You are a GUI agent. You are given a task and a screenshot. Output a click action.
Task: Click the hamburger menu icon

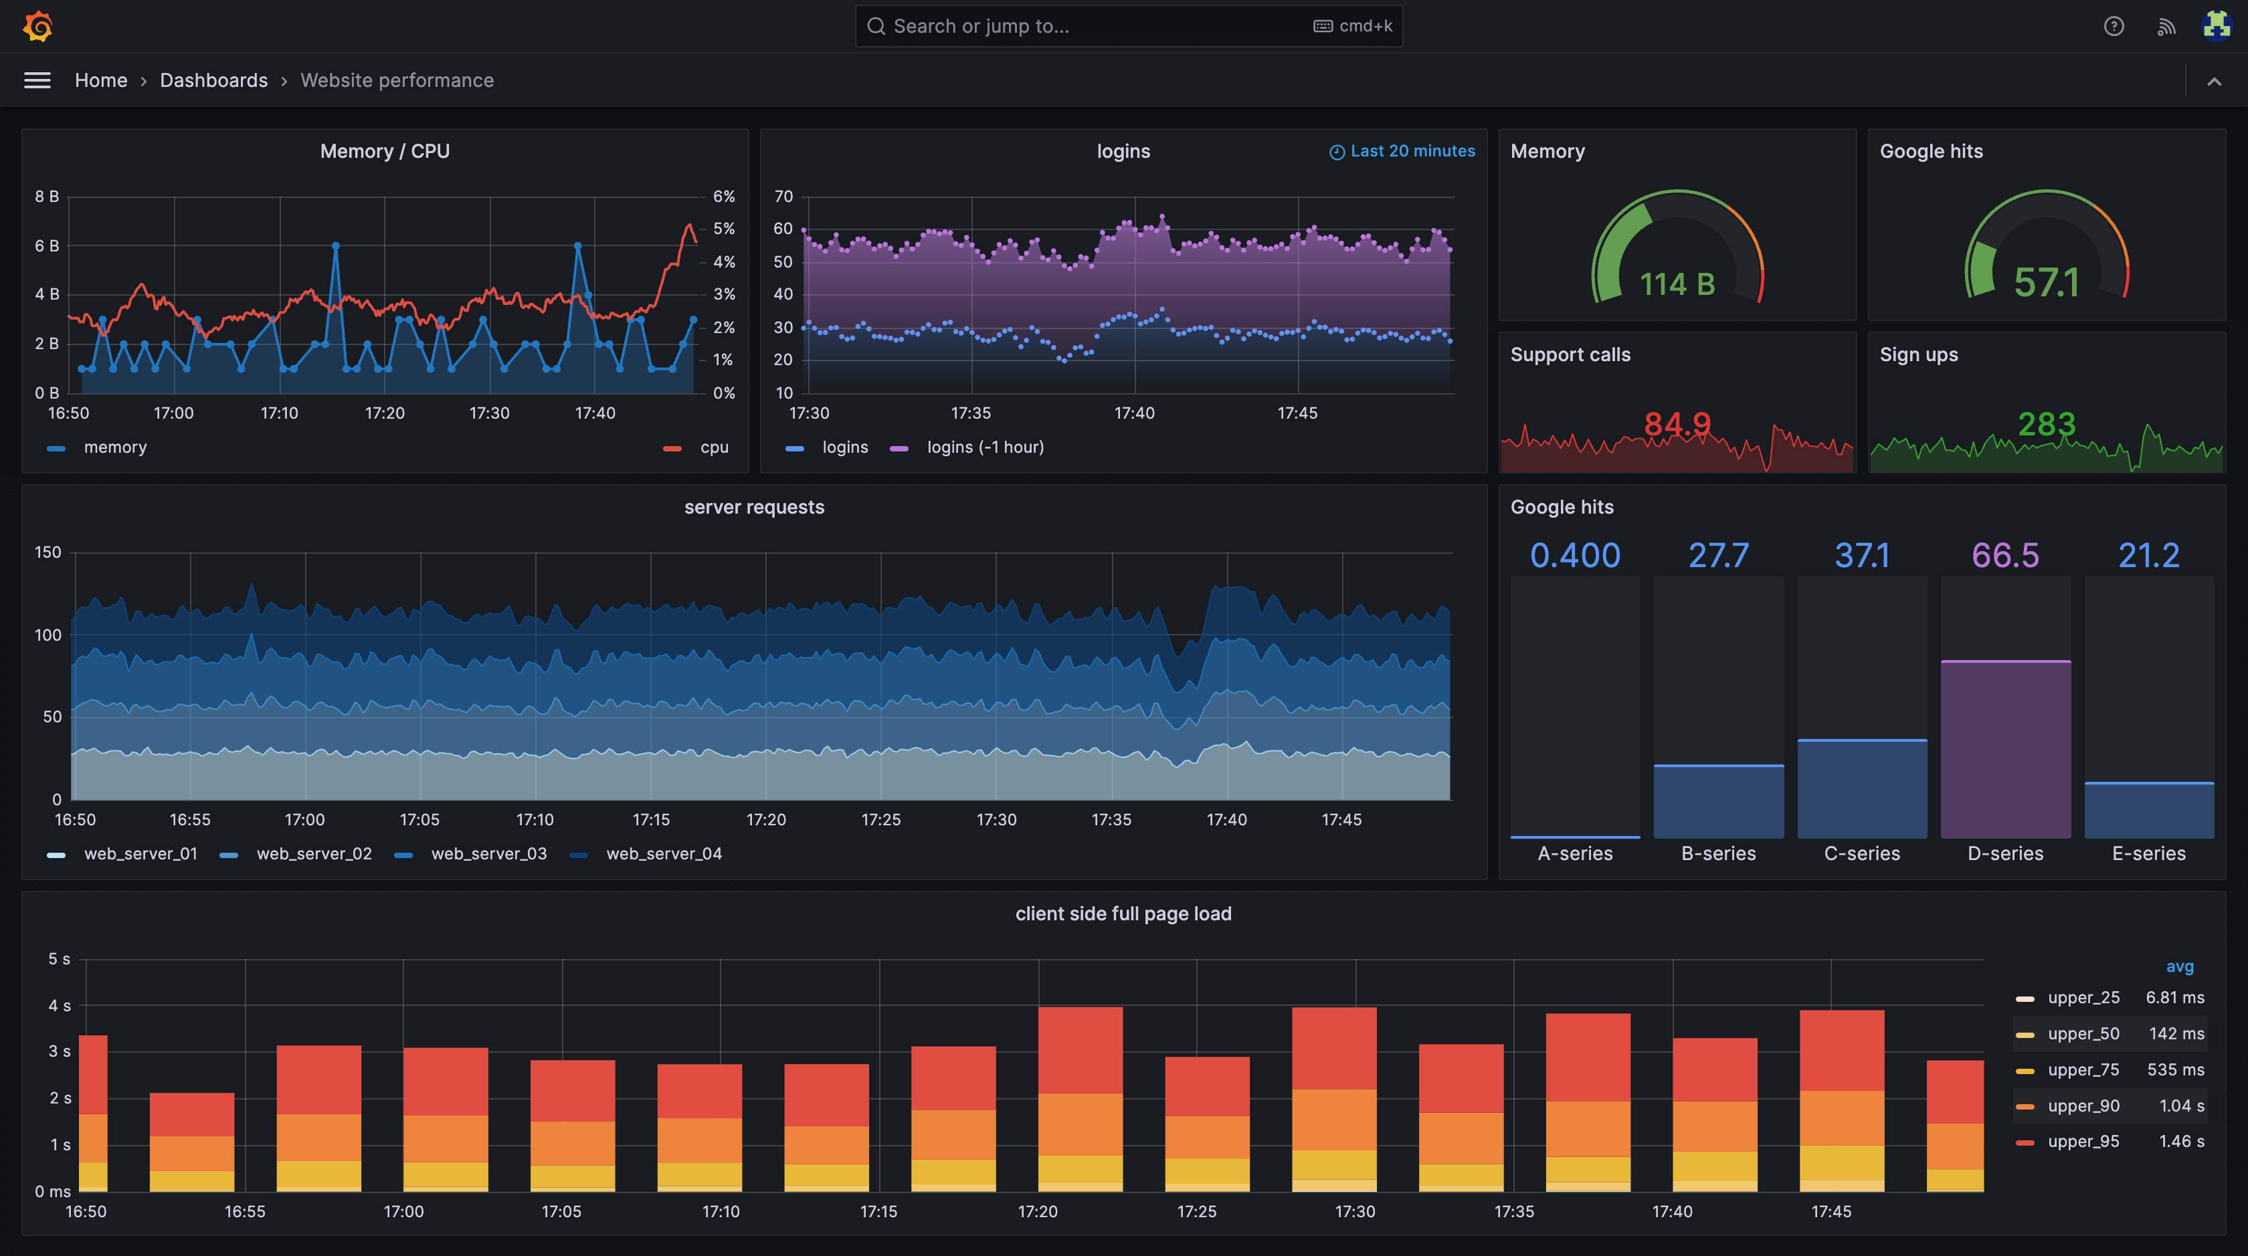(37, 79)
